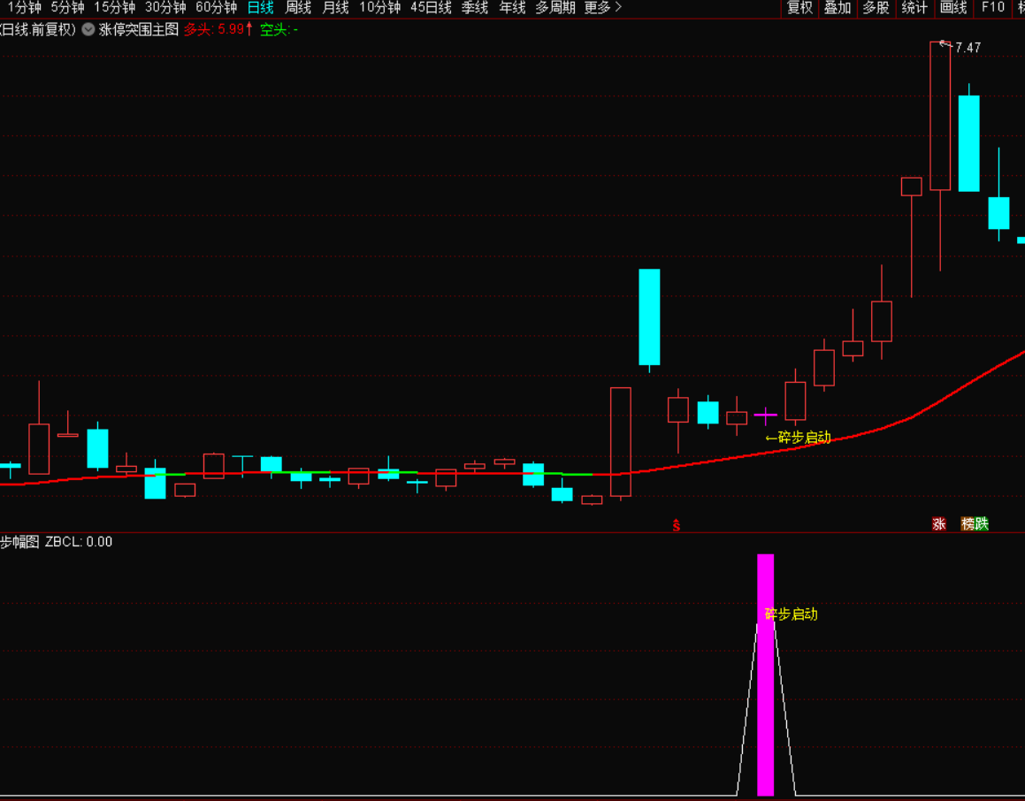The image size is (1025, 801).
Task: Switch to the 周线 weekly chart
Action: tap(298, 8)
